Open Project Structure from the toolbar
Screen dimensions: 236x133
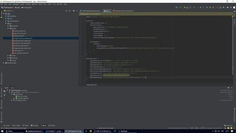click(x=228, y=7)
